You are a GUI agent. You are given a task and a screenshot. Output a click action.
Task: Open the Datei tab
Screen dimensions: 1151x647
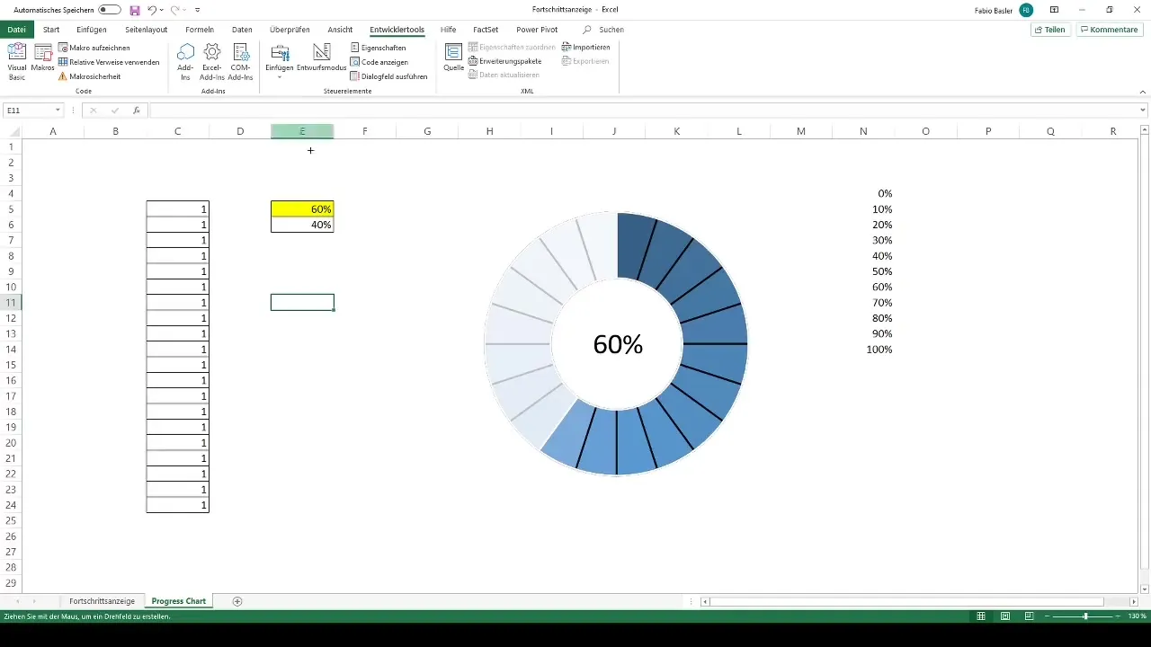pos(17,30)
